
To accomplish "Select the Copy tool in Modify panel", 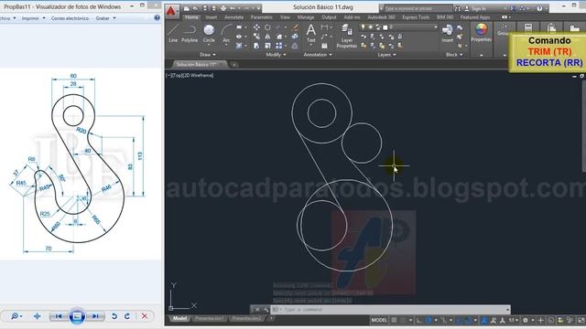I will coord(256,37).
